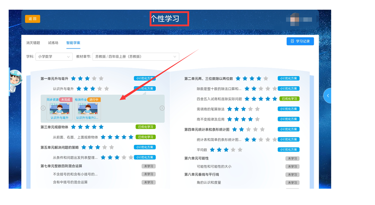375x205 pixels.
Task: Open 小E优化方案 for 商不变规律及应用
Action: pyautogui.click(x=288, y=119)
